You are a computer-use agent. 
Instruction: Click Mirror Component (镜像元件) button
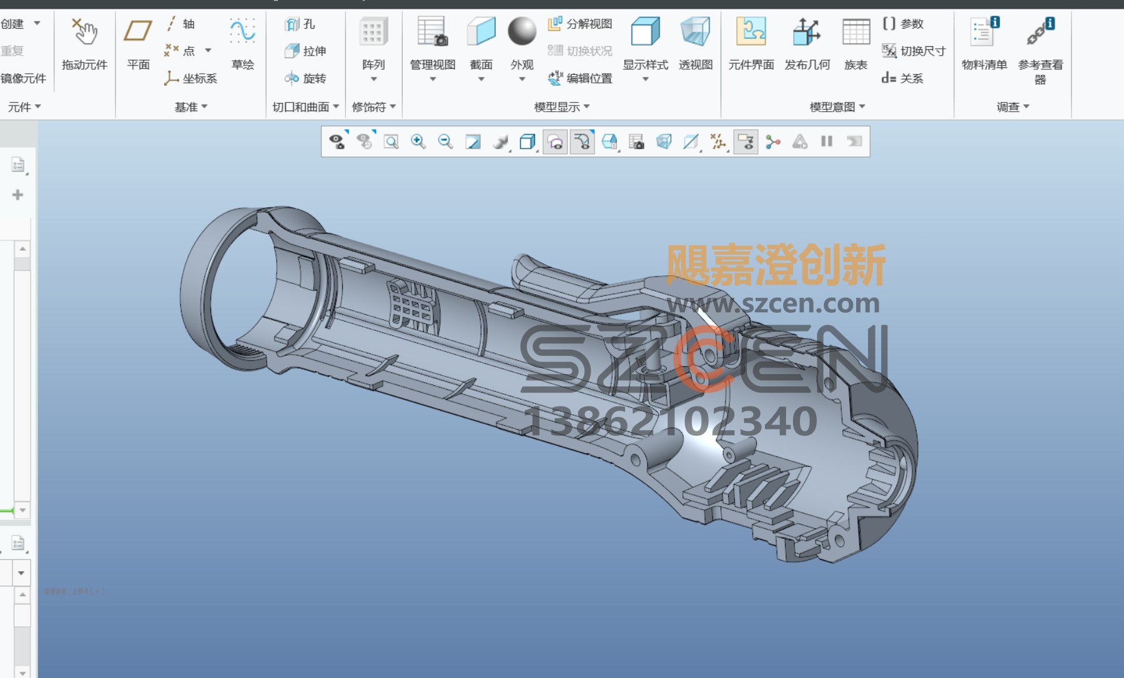tap(23, 78)
